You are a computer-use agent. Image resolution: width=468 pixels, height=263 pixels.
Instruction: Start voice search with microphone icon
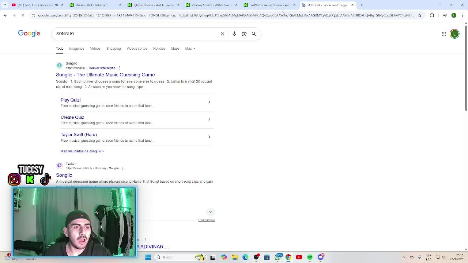(234, 34)
